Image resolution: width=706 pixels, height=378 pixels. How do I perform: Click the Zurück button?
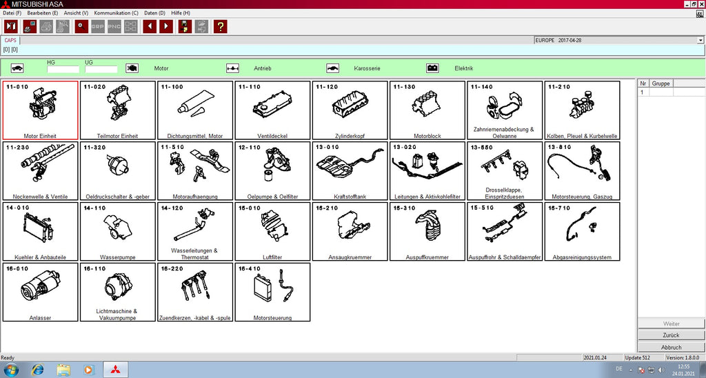coord(669,335)
